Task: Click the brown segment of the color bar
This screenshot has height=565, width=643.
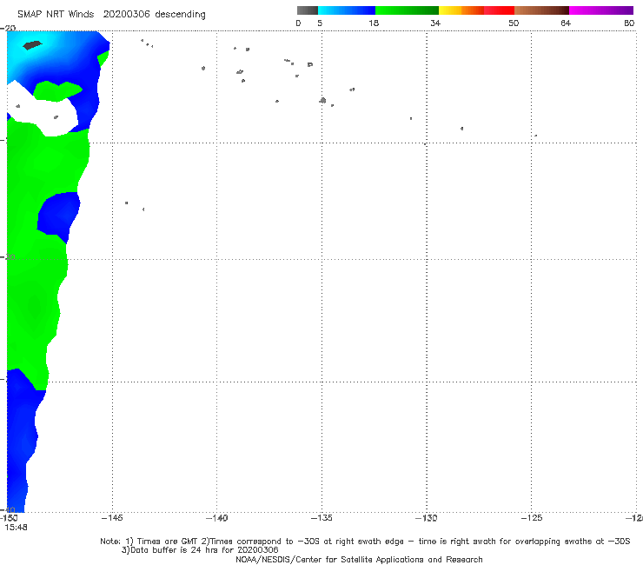Action: tap(541, 10)
